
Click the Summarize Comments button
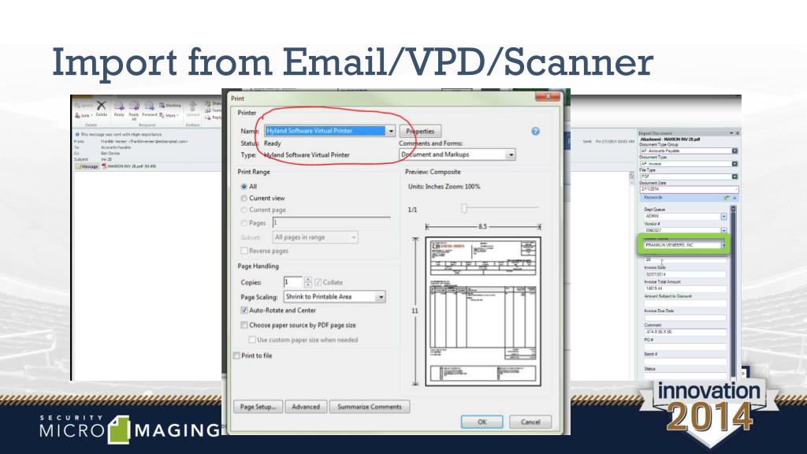(370, 407)
